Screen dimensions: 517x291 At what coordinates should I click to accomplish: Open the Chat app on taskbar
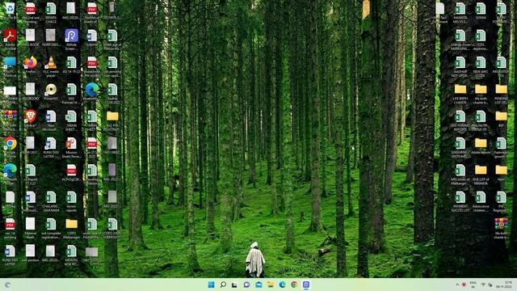pos(246,285)
